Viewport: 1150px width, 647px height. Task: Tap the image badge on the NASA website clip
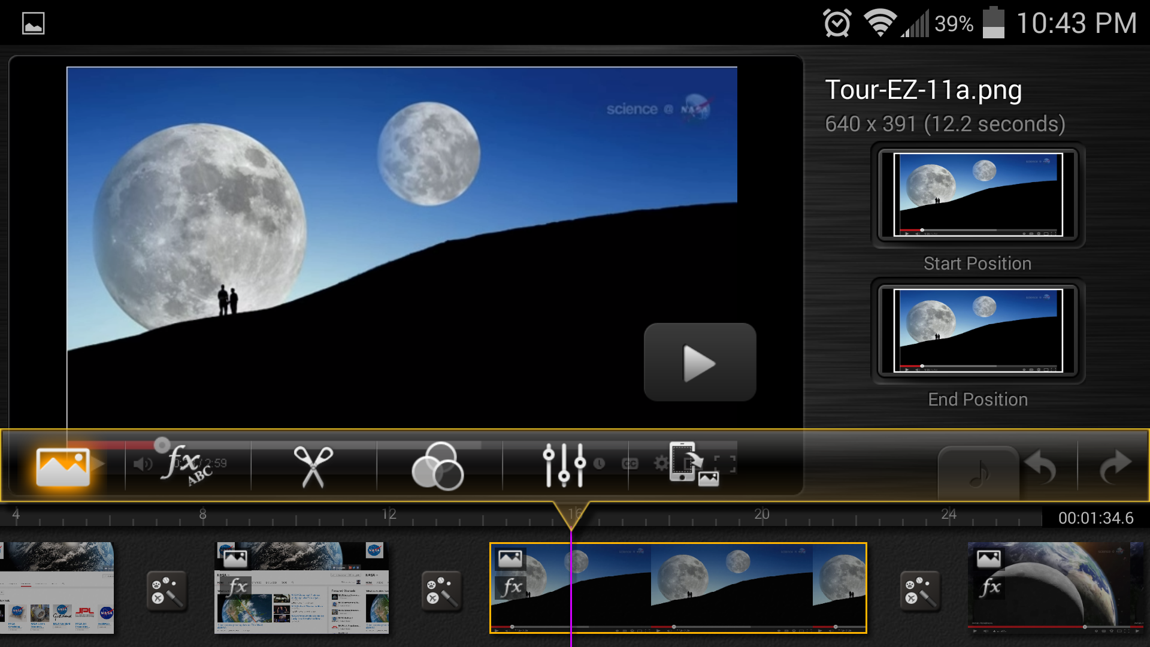pyautogui.click(x=235, y=559)
